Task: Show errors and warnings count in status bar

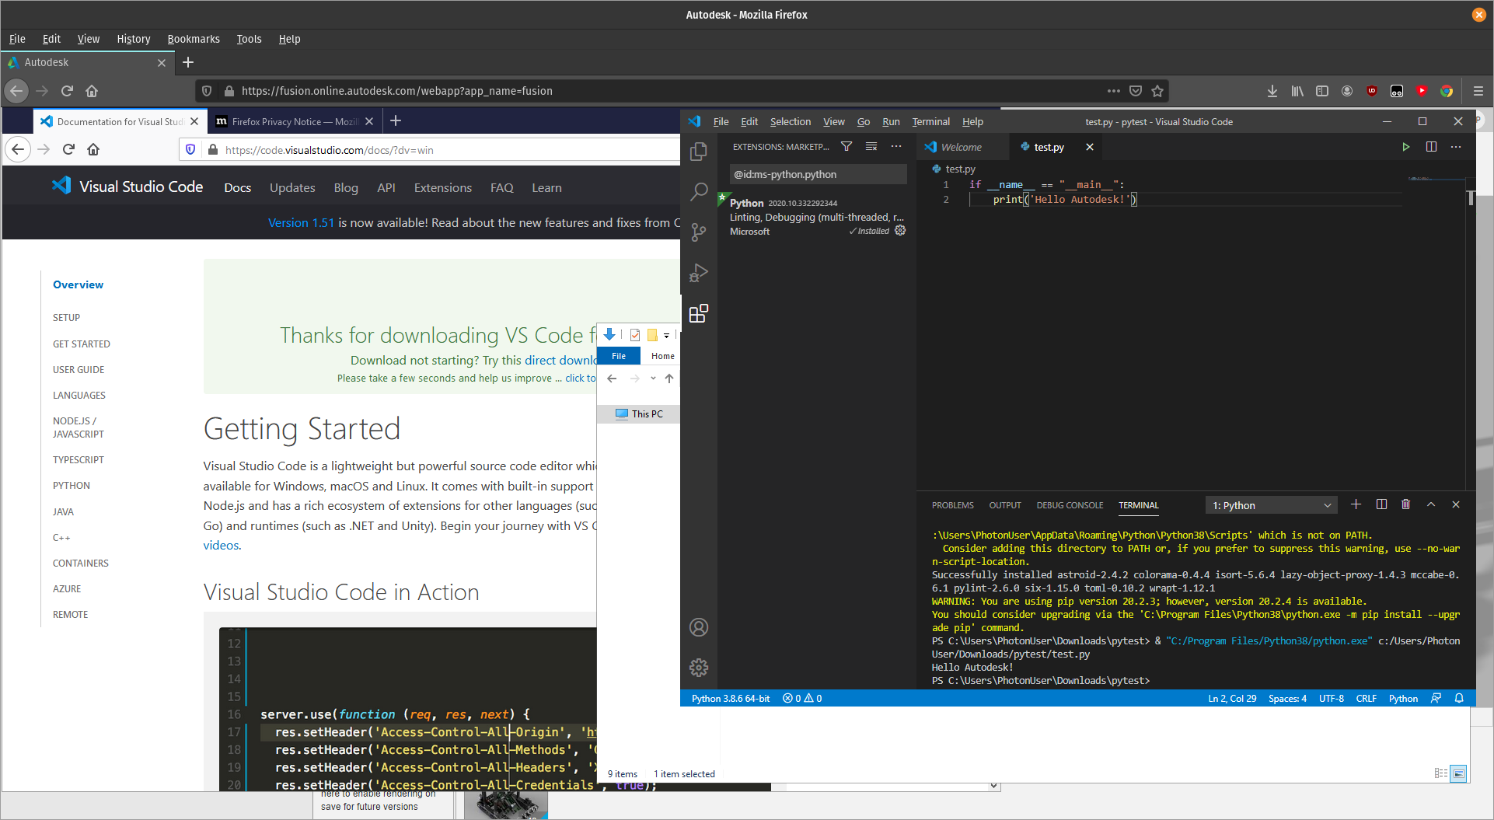Action: pyautogui.click(x=802, y=698)
